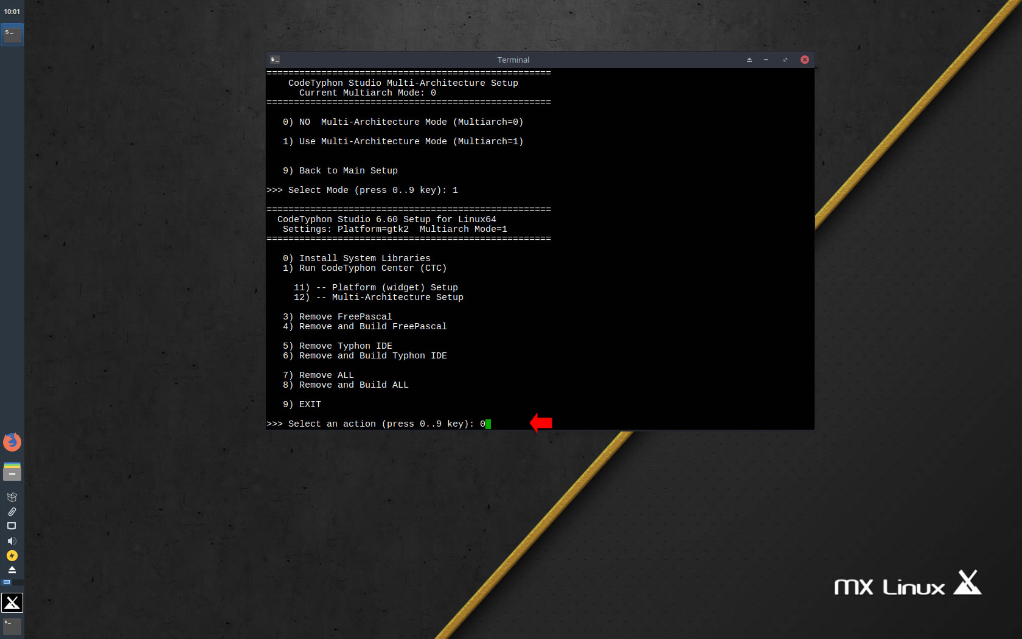Open the clipboard manager paperclip icon
The image size is (1022, 639).
pyautogui.click(x=12, y=512)
